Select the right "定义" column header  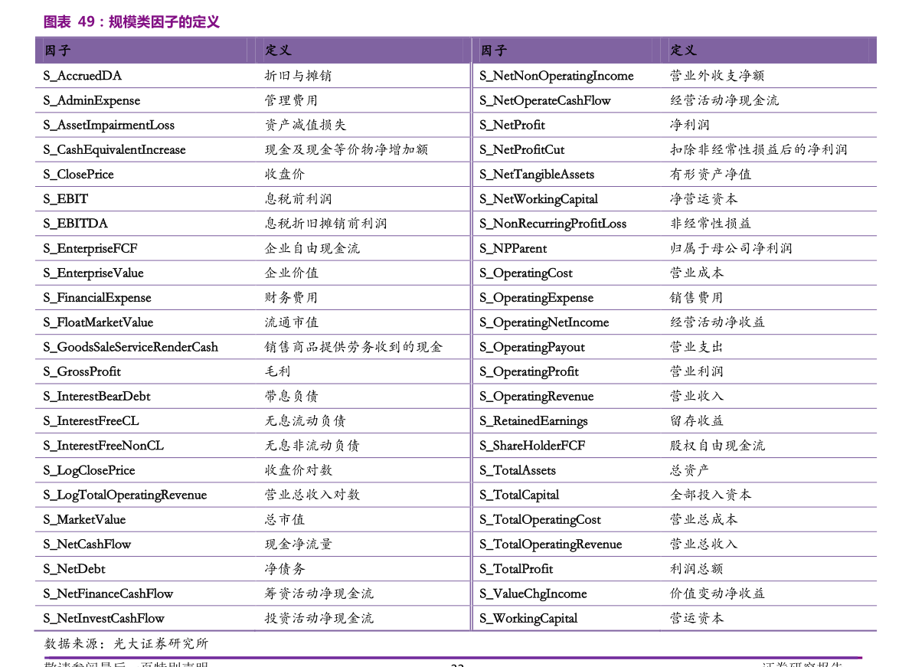(x=683, y=51)
